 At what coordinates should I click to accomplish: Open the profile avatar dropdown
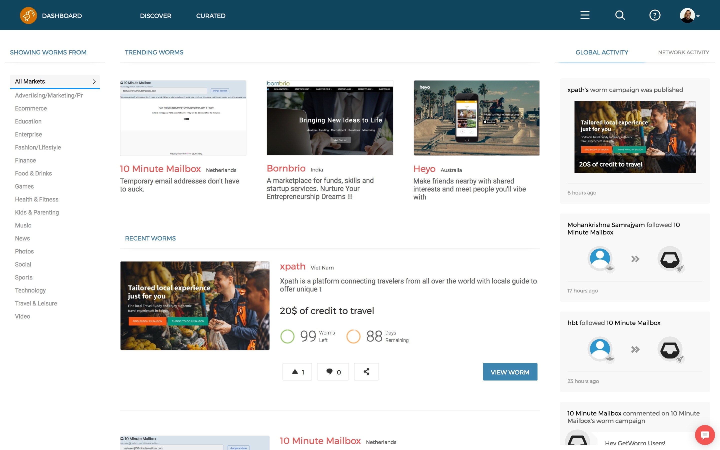689,15
